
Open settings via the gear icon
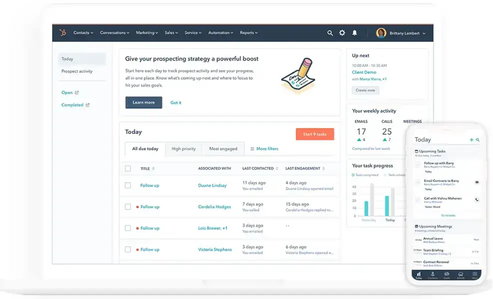[342, 32]
